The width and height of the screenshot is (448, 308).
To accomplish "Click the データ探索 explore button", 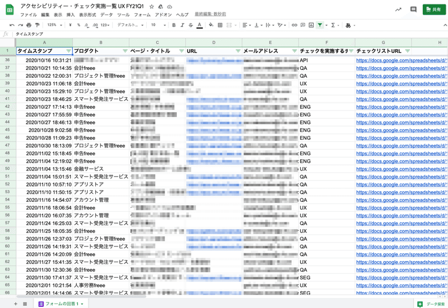I will tap(431, 304).
